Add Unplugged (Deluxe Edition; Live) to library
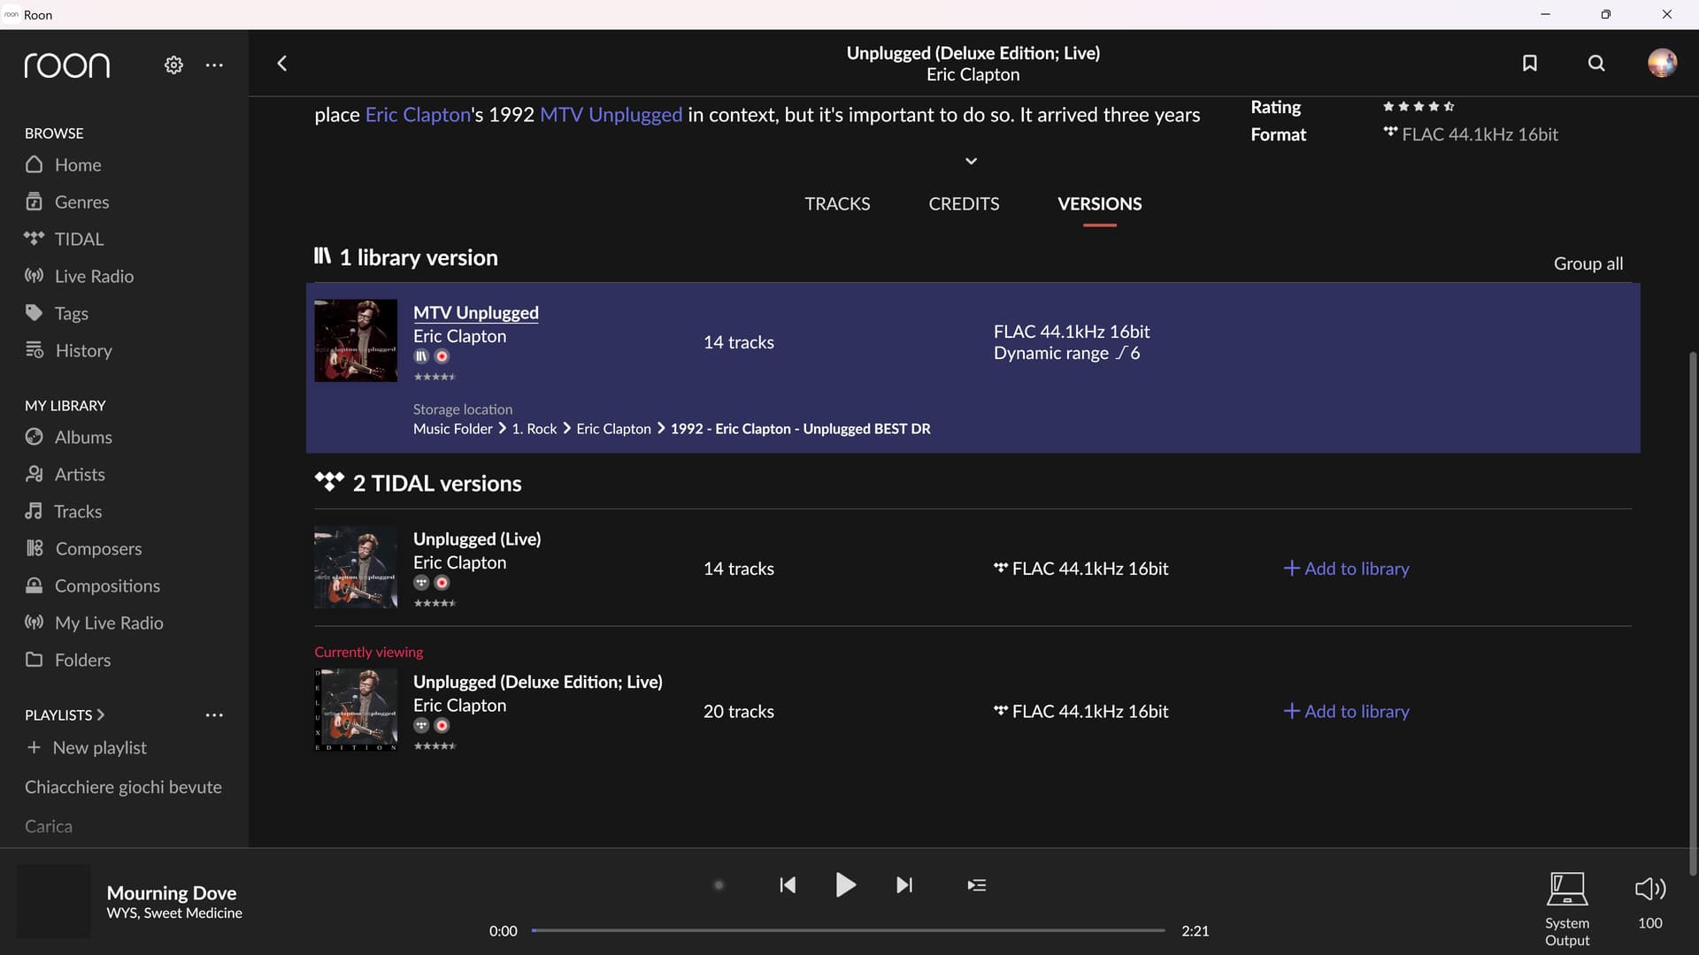 (x=1346, y=711)
